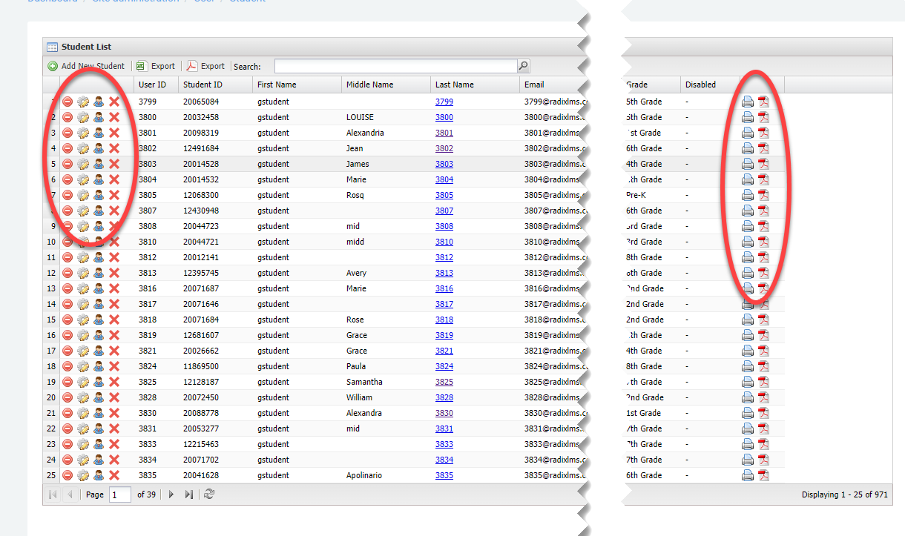Click the printer icon in user 3835's row
This screenshot has height=536, width=905.
point(748,475)
